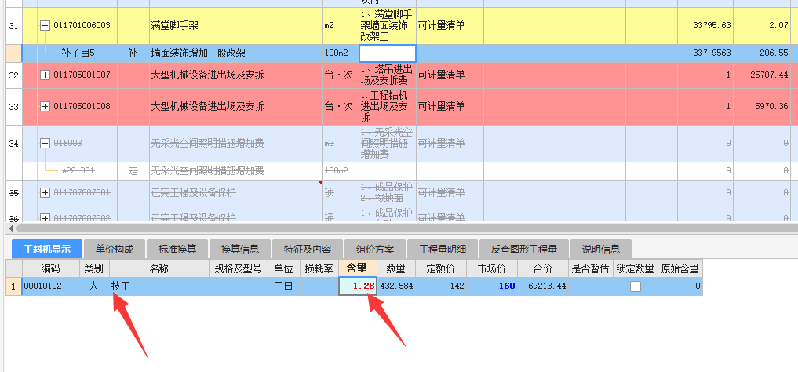Select the 含量 cell showing 1.28
Screen dimensions: 798x372
pyautogui.click(x=358, y=286)
